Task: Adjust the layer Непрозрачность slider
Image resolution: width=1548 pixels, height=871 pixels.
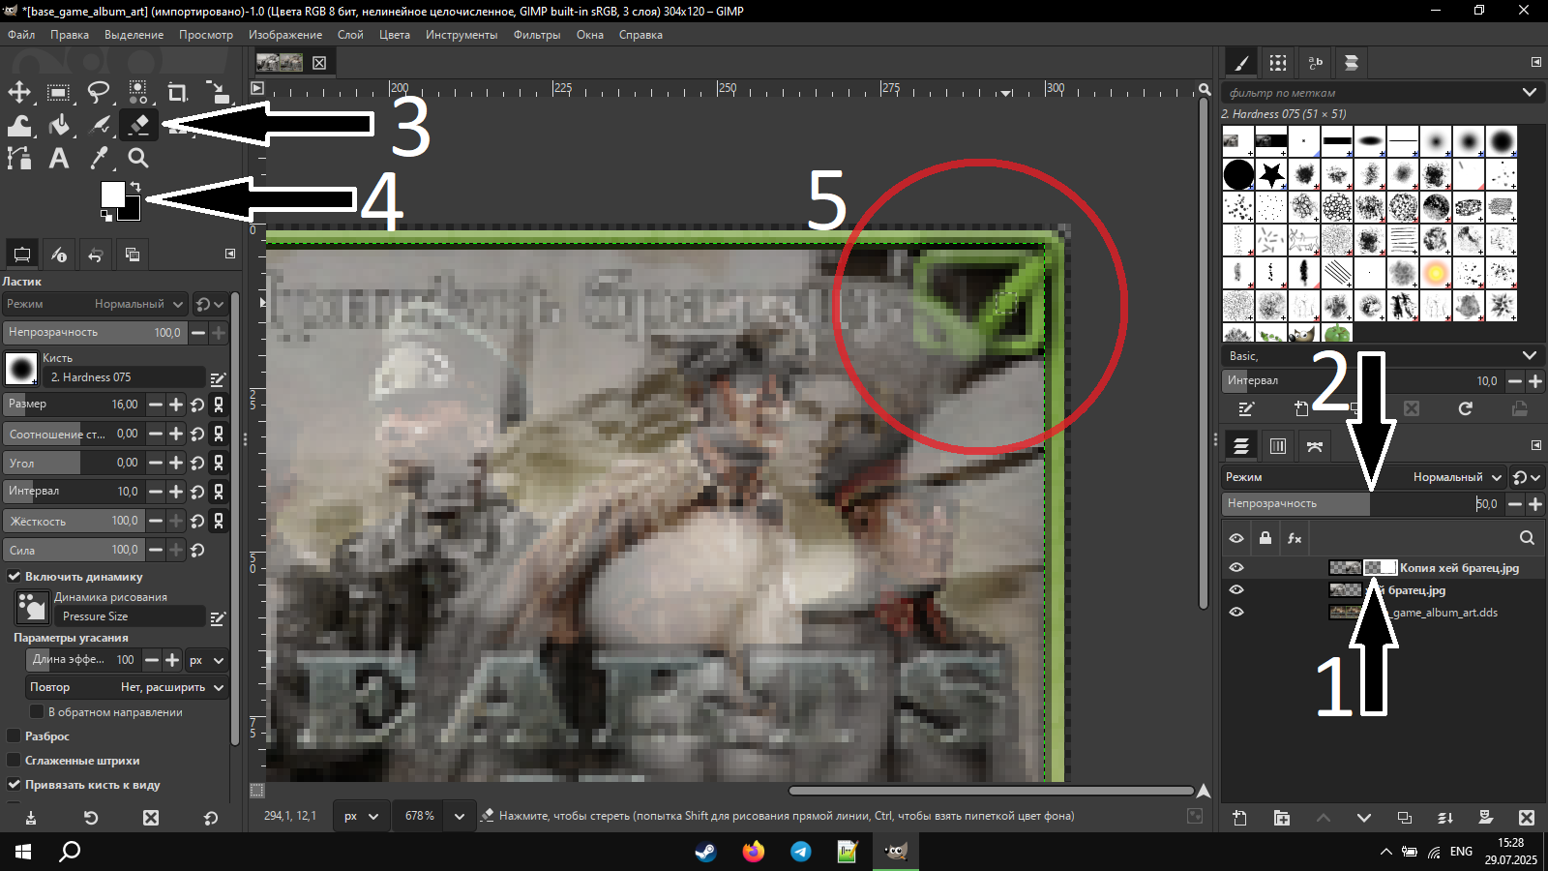Action: click(1362, 504)
